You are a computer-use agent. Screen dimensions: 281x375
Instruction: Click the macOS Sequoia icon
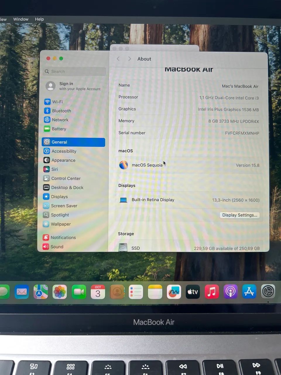pos(124,165)
